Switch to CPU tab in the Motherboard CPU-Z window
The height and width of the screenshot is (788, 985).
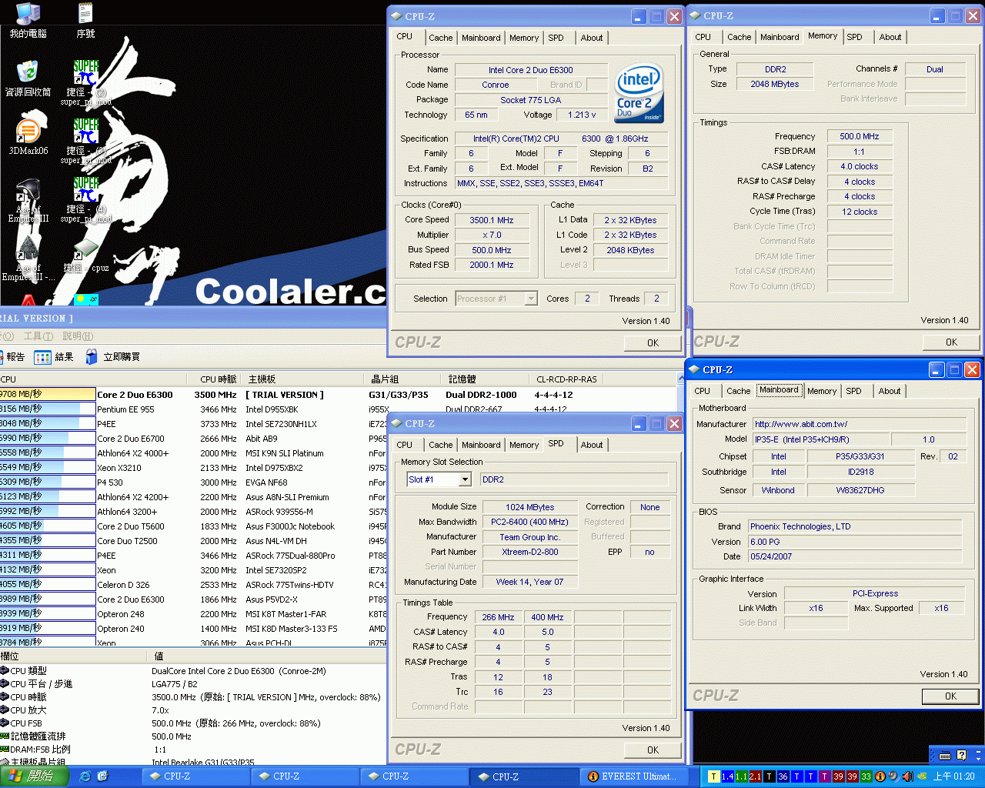click(702, 391)
